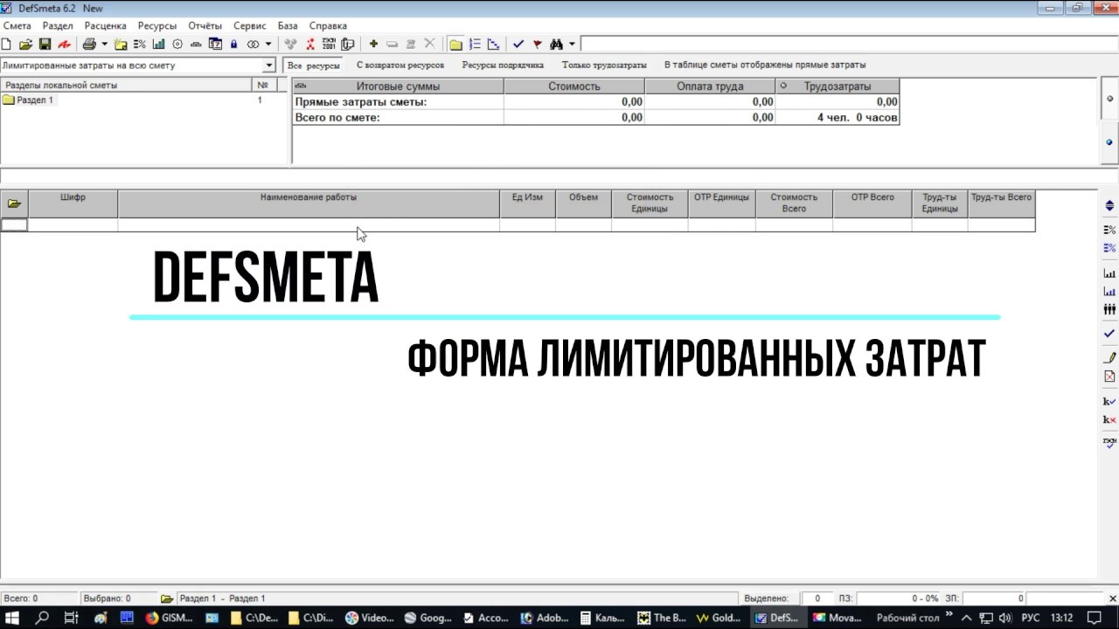The height and width of the screenshot is (629, 1119).
Task: Click the Наименование работы column header
Action: (309, 204)
